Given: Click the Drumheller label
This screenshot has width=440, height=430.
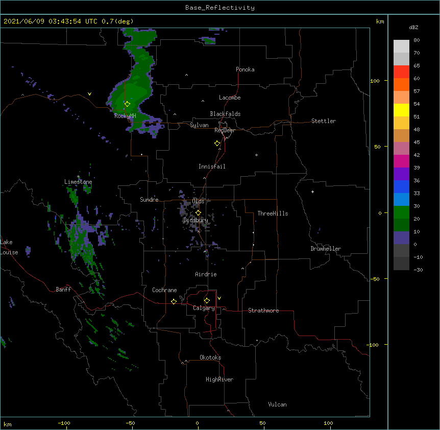Looking at the screenshot, I should coord(326,249).
